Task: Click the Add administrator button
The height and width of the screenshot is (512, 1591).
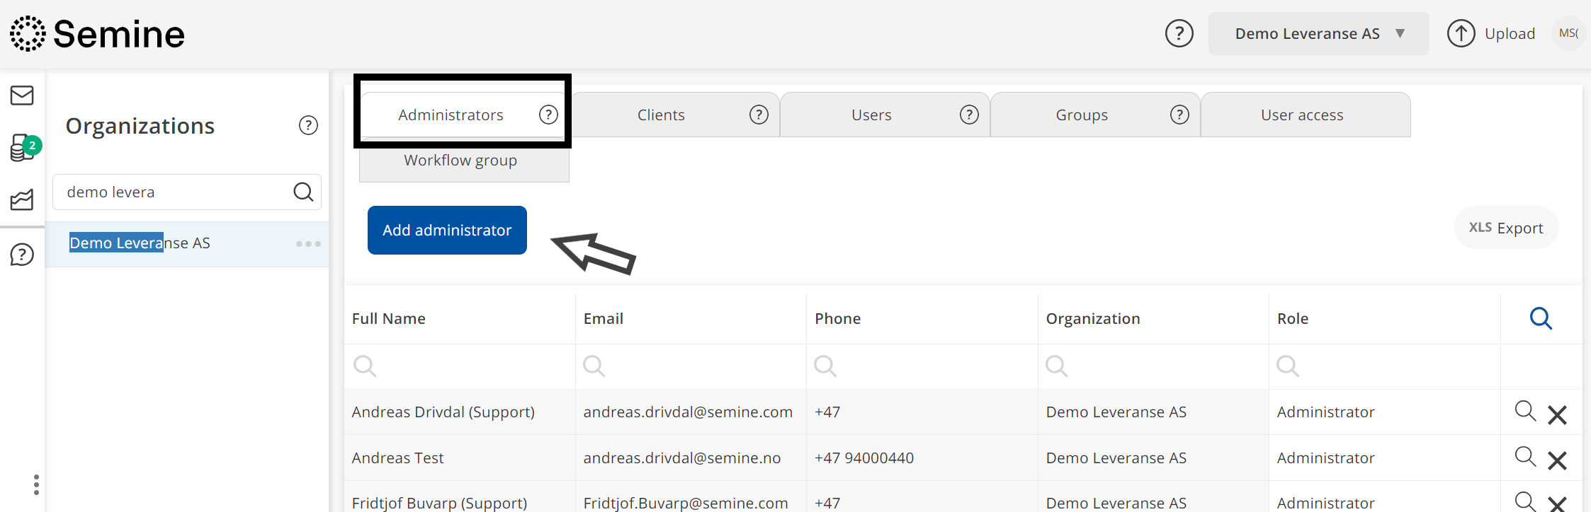Action: pos(447,230)
